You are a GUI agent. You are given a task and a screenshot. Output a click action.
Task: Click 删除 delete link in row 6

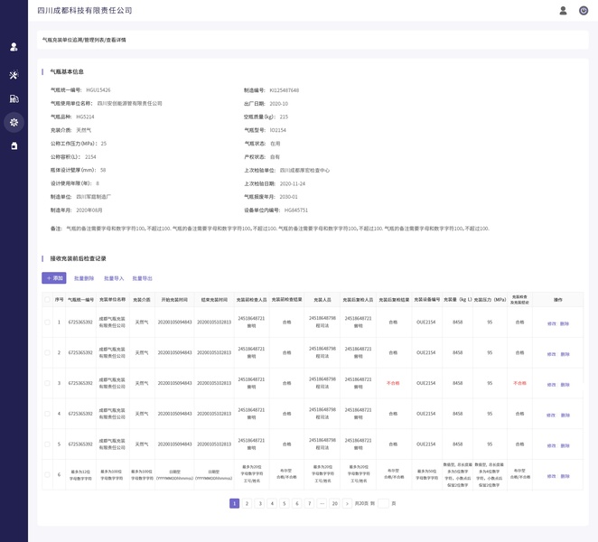565,476
